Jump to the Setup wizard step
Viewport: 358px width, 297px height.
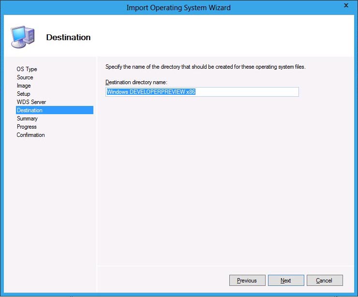coord(24,94)
